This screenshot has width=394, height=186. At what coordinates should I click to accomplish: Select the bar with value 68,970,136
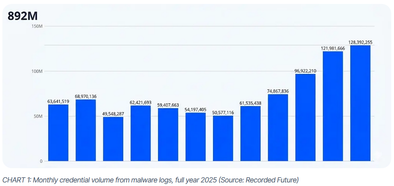click(86, 130)
